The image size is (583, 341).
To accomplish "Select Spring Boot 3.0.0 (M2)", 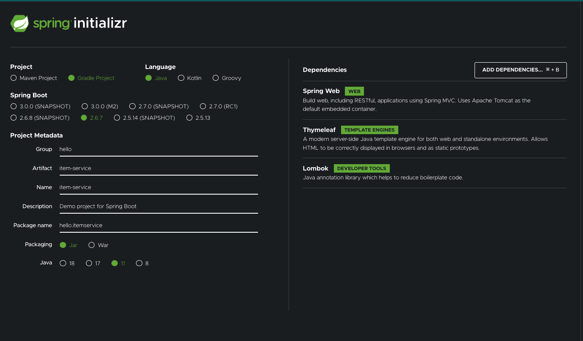I will (85, 106).
